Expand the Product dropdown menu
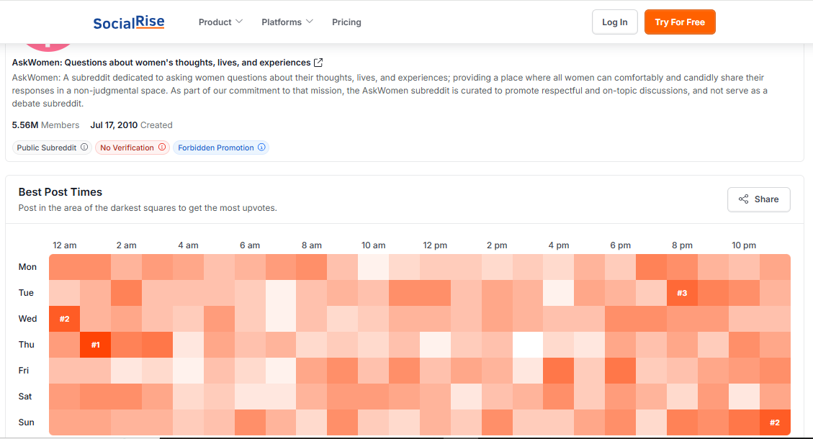This screenshot has width=813, height=439. pos(220,22)
